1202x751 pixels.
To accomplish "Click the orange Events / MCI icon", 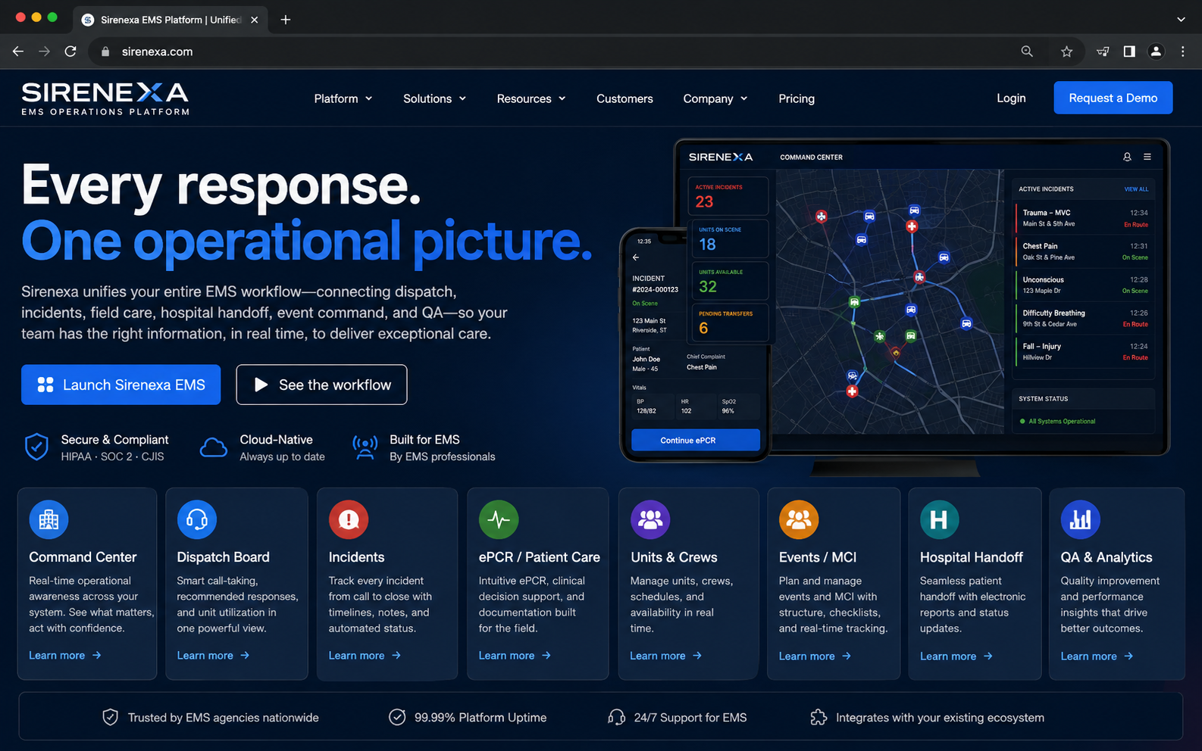I will coord(799,519).
